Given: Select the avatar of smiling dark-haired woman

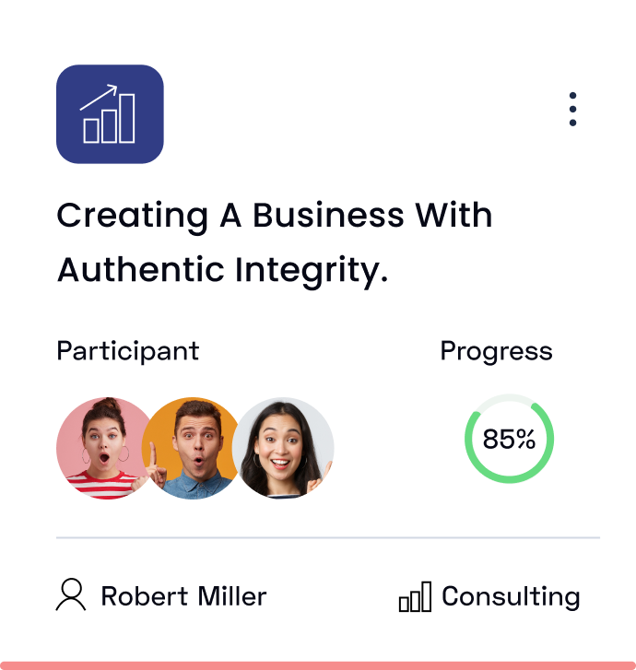Looking at the screenshot, I should pyautogui.click(x=285, y=448).
